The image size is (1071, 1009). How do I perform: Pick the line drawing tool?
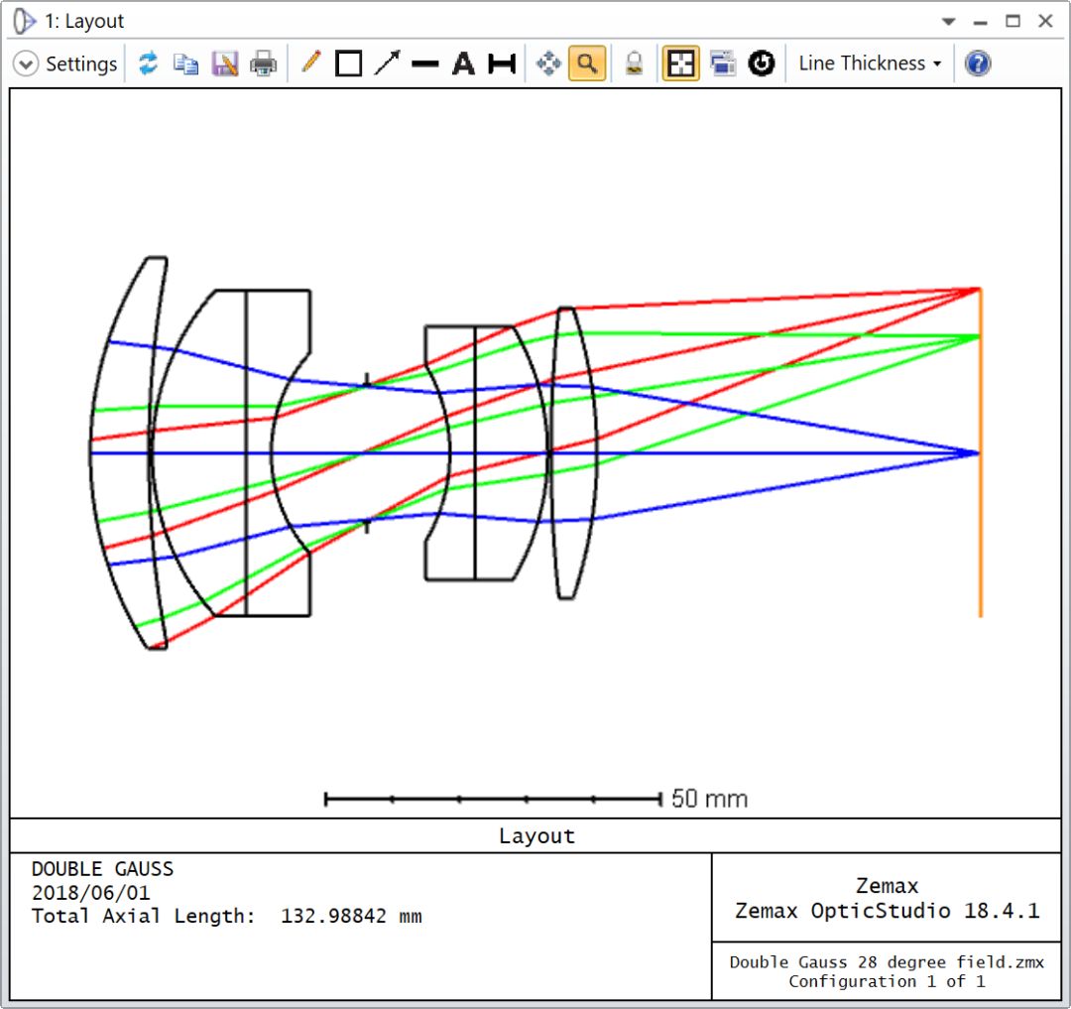(425, 63)
